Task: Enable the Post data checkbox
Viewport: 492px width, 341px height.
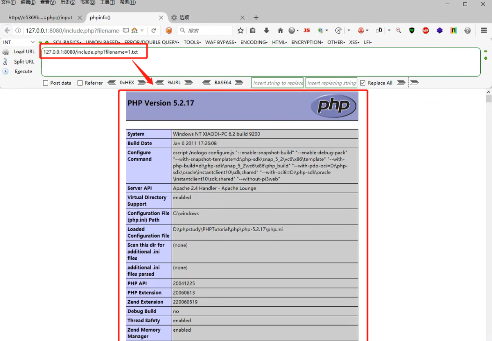Action: coord(45,83)
